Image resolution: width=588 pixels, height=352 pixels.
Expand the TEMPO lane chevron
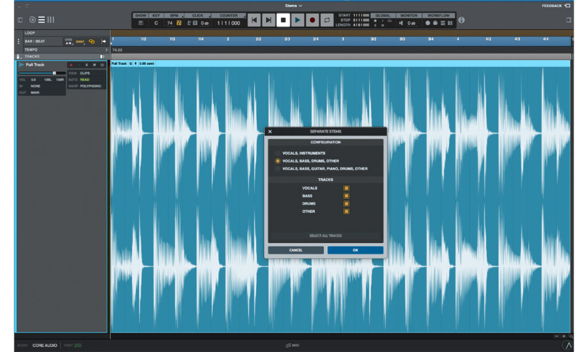point(106,50)
